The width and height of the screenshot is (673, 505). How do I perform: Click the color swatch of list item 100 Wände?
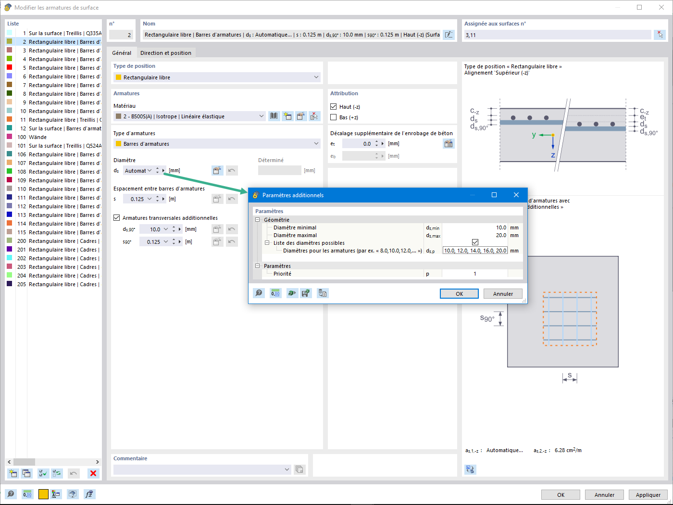point(9,137)
